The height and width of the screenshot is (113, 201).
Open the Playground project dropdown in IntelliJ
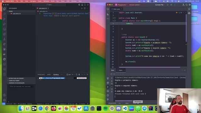(x=121, y=5)
